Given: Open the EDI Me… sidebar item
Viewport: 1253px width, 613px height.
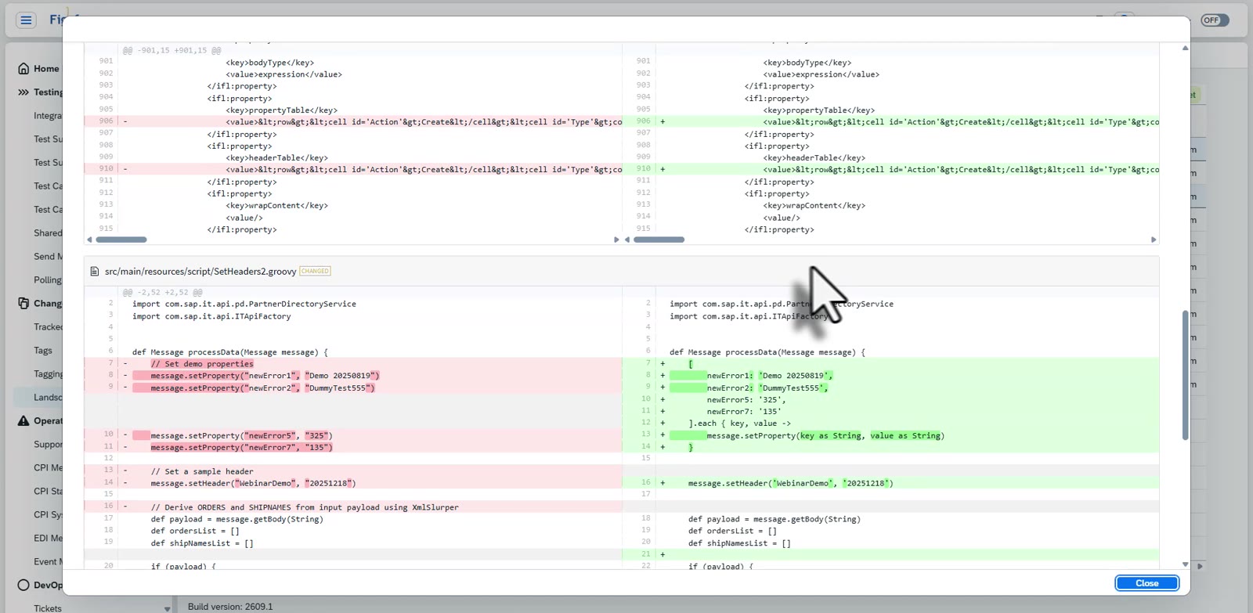Looking at the screenshot, I should coord(48,539).
